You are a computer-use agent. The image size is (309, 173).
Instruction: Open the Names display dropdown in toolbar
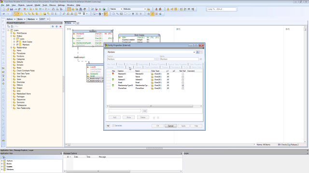point(121,9)
